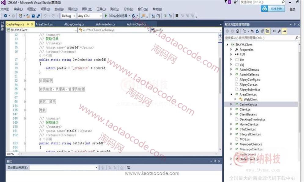Toggle Show All Files in Solution Explorer
This screenshot has width=304, height=182.
click(267, 31)
